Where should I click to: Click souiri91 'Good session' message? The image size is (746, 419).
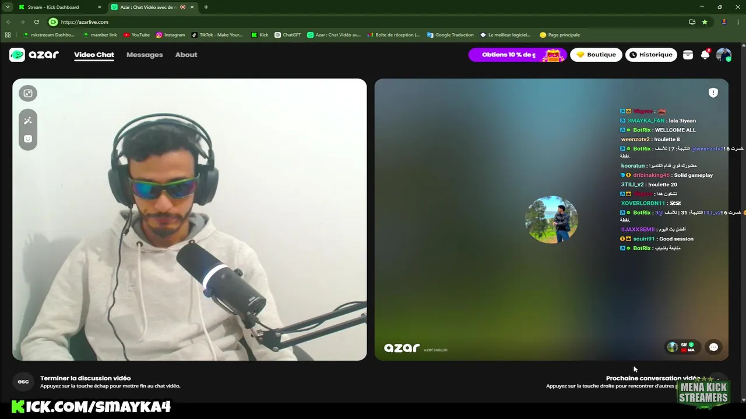pos(657,239)
